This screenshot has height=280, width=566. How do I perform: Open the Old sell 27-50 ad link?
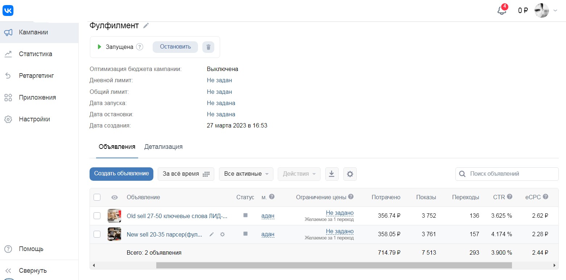[x=177, y=216]
